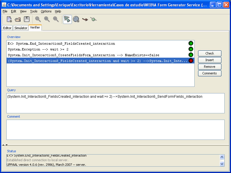Click green status light of E<> query
Image resolution: width=231 pixels, height=173 pixels.
click(191, 43)
